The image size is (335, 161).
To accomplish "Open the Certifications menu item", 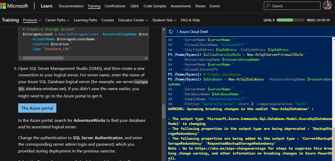I will [x=115, y=6].
